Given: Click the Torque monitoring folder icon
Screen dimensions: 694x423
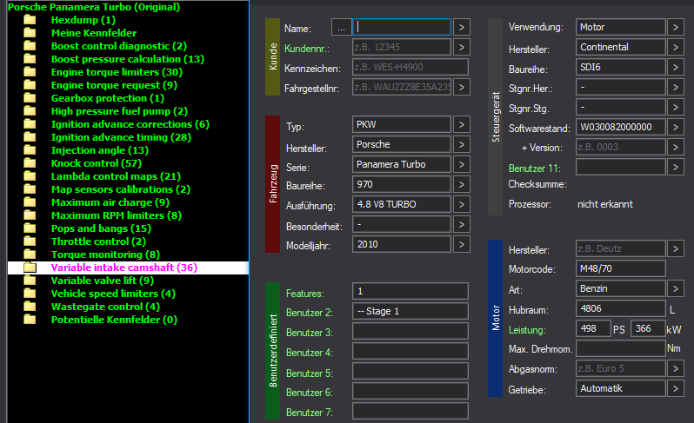Looking at the screenshot, I should point(30,254).
